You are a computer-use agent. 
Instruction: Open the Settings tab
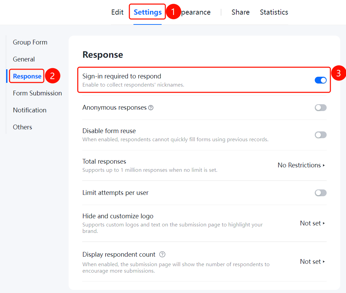pos(148,12)
